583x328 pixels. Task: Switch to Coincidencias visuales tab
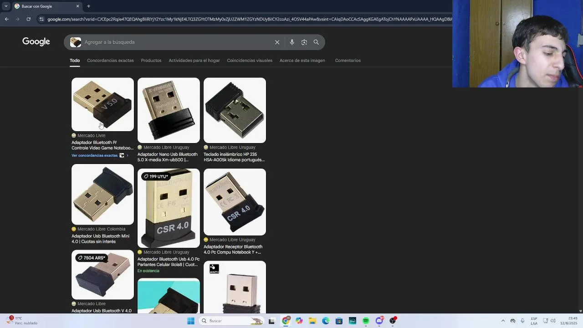click(x=250, y=61)
